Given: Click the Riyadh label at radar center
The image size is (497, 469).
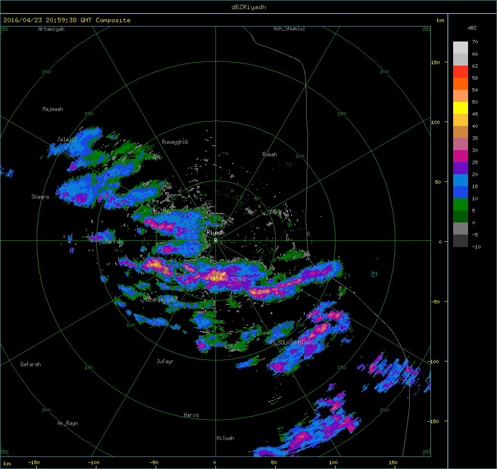Looking at the screenshot, I should [215, 233].
